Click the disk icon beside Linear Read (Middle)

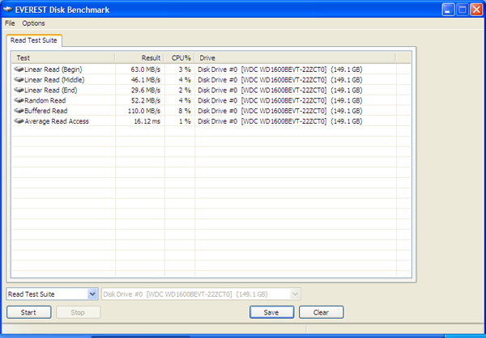point(19,80)
